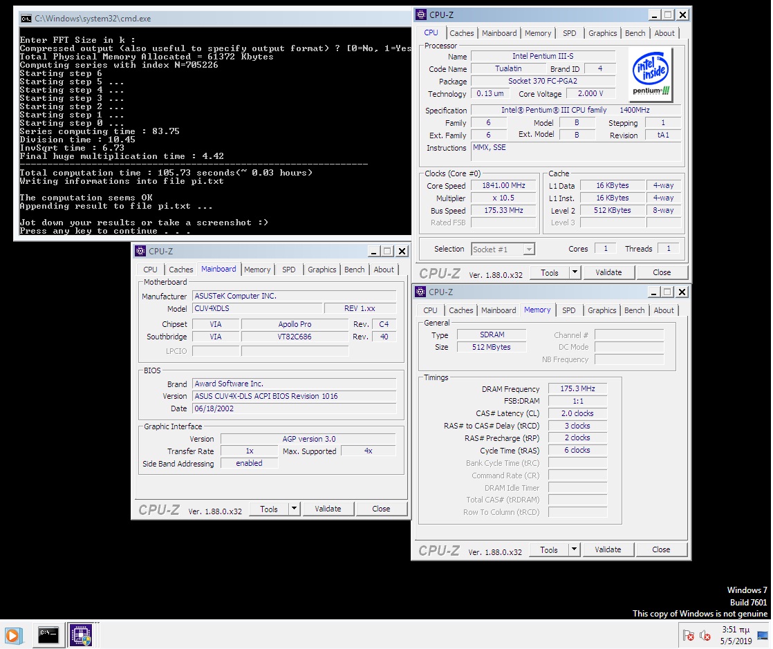The width and height of the screenshot is (773, 649).
Task: Select the SPD tab in the Mainboard window
Action: point(289,270)
